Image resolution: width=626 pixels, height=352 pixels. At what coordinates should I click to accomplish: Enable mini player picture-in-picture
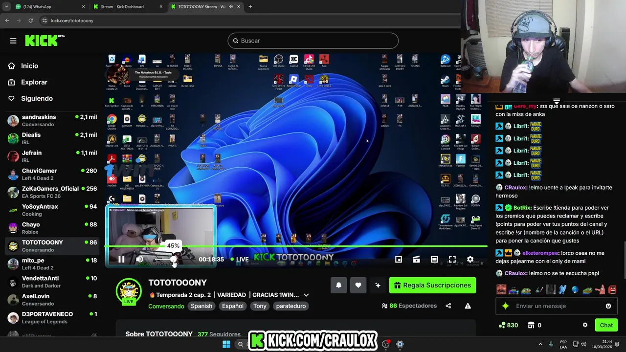click(399, 260)
